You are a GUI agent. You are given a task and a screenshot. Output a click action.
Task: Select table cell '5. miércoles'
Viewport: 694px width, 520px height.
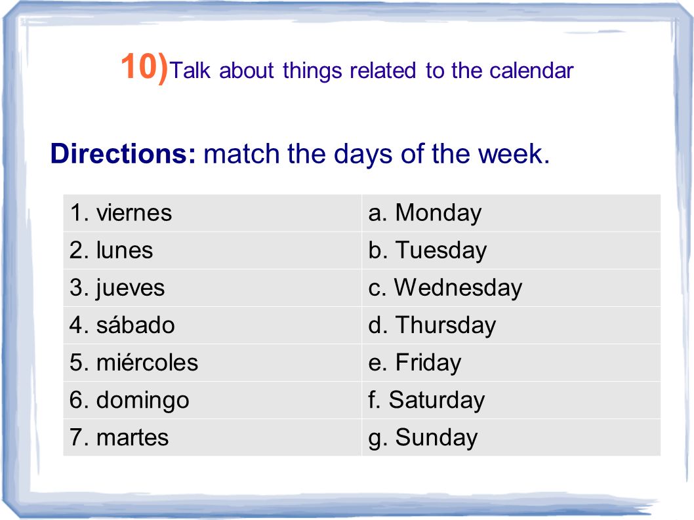tap(213, 363)
